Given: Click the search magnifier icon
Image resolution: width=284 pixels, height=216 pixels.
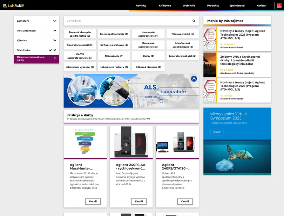Looking at the screenshot, I should click(x=194, y=21).
